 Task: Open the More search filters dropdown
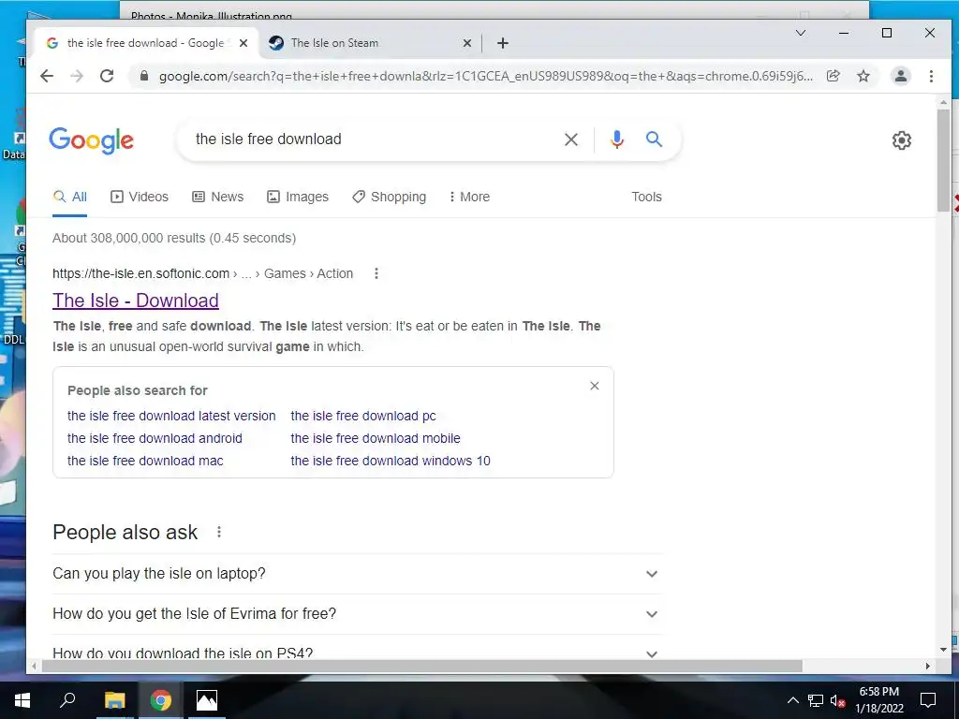coord(469,197)
